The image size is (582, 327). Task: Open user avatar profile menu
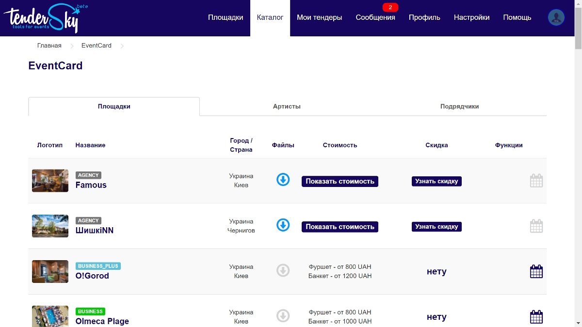[x=556, y=17]
